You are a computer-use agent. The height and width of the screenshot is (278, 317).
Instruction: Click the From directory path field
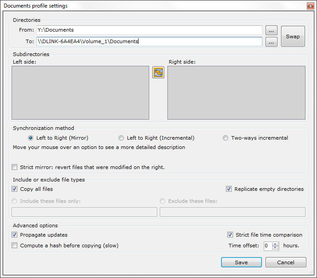(150, 30)
